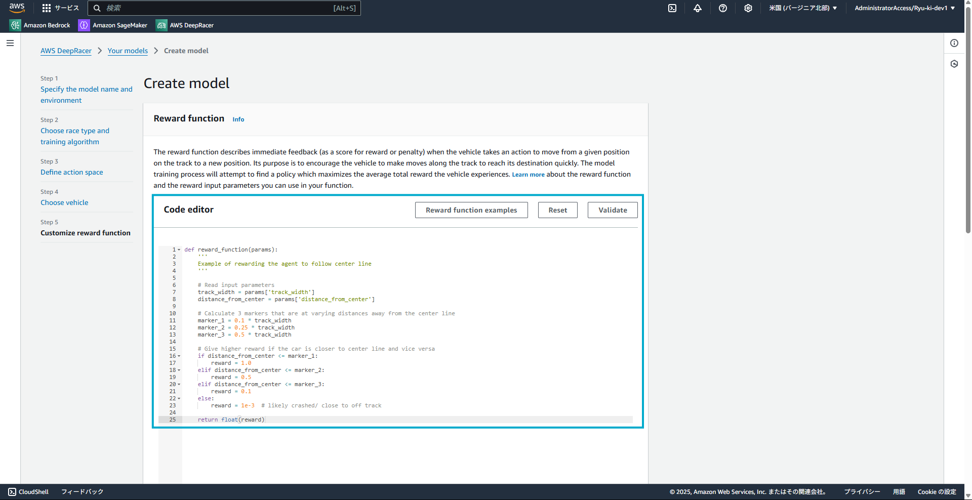Select Customize reward function step
The height and width of the screenshot is (500, 972).
coord(86,233)
